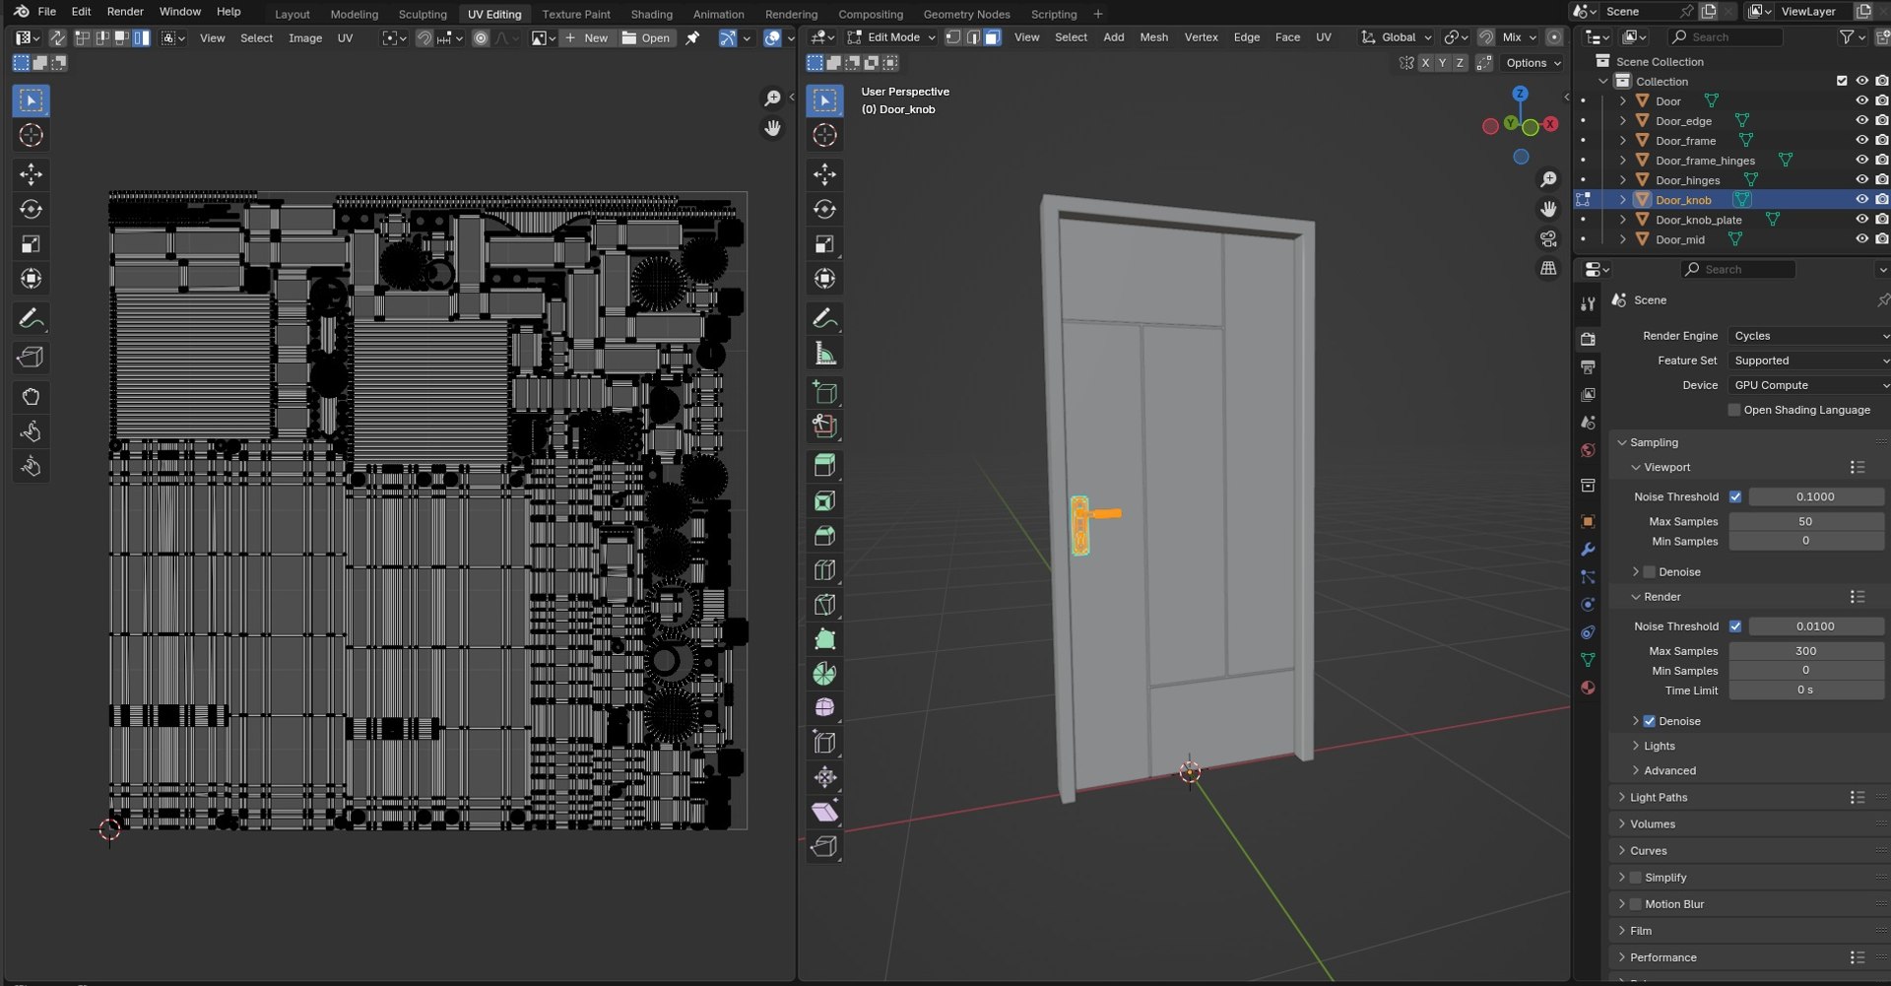The height and width of the screenshot is (986, 1891).
Task: Toggle camera view in 3D viewport
Action: point(1548,239)
